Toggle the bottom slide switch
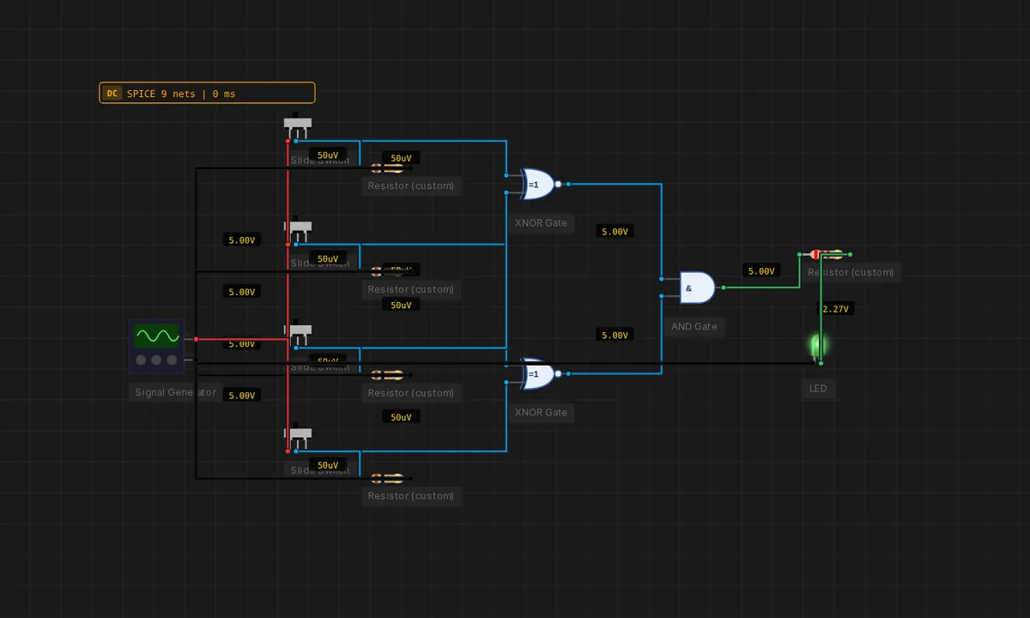This screenshot has height=618, width=1030. tap(298, 436)
